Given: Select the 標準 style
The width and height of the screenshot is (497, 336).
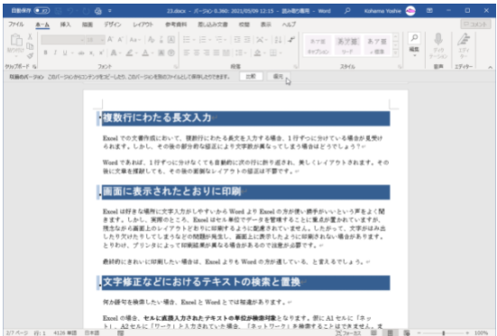Looking at the screenshot, I should [x=377, y=46].
